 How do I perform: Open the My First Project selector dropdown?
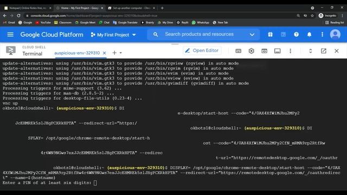113,35
